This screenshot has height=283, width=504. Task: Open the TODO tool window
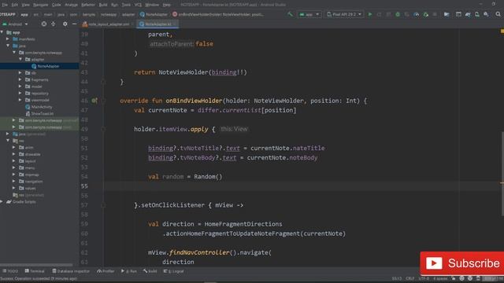[x=10, y=271]
